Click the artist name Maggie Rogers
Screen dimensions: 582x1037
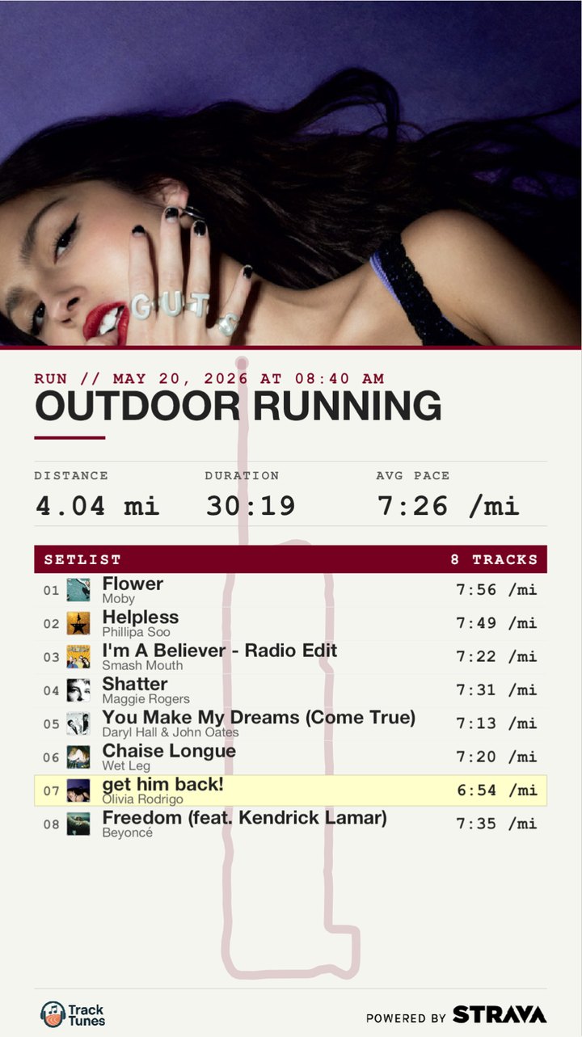(x=145, y=699)
